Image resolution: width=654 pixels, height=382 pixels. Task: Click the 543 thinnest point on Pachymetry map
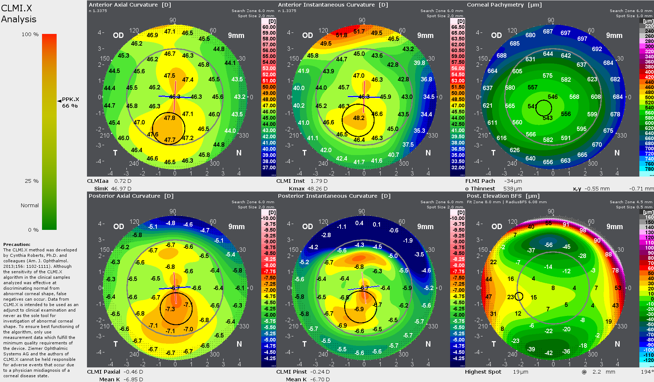click(x=547, y=118)
